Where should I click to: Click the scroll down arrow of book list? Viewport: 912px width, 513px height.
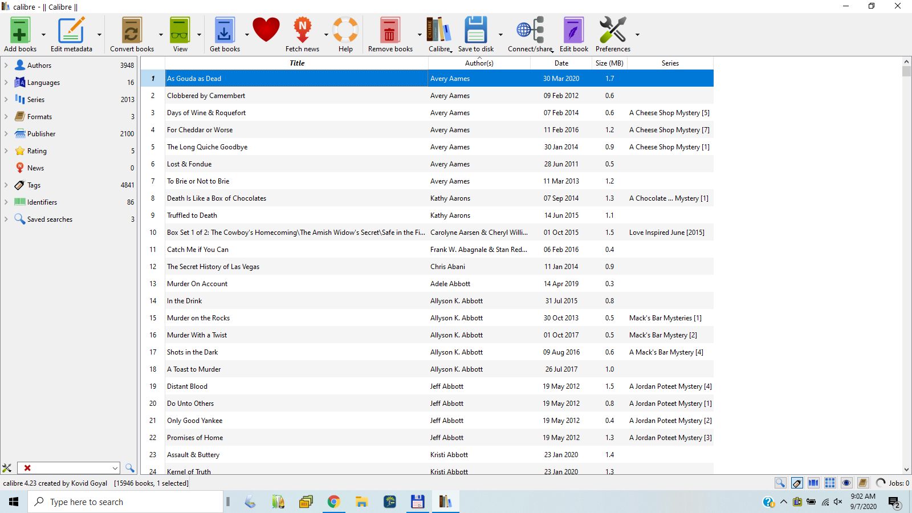point(906,469)
